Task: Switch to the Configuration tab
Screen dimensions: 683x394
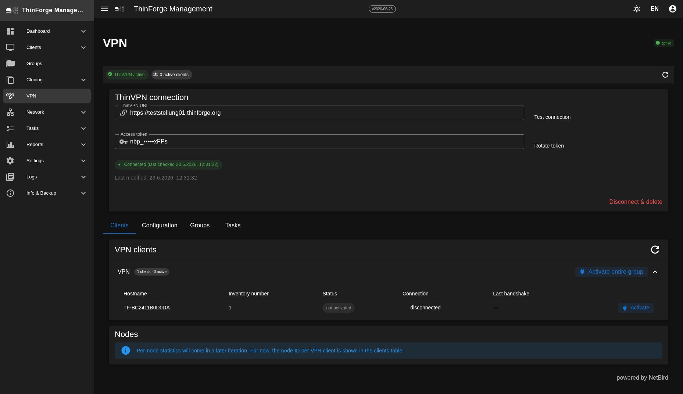Action: [x=160, y=226]
